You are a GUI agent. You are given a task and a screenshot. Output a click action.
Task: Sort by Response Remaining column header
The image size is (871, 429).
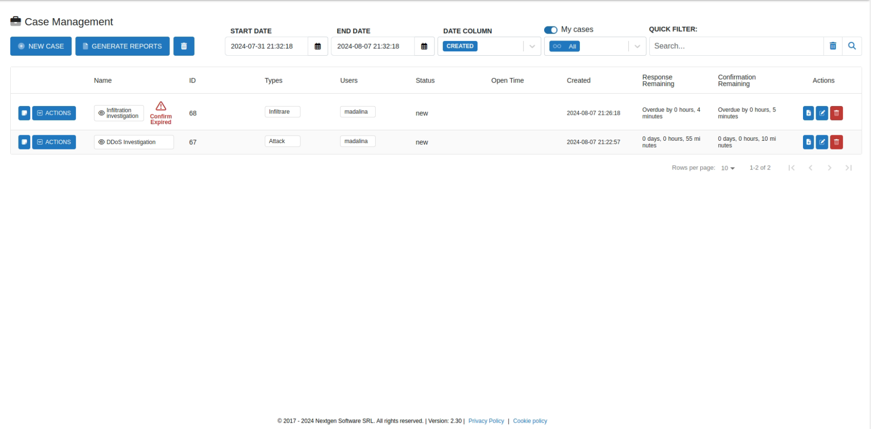(x=658, y=81)
